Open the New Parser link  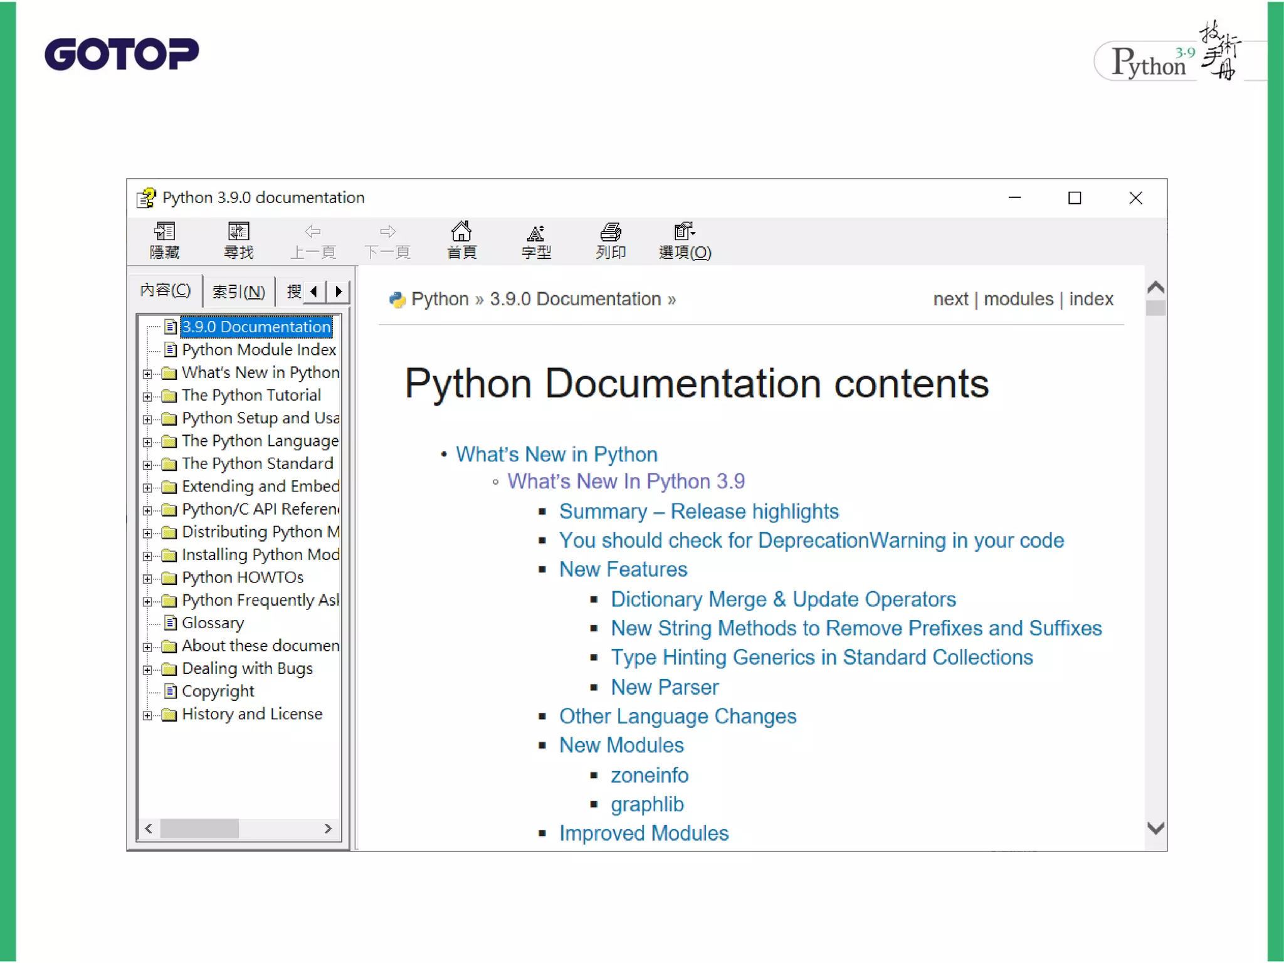coord(665,687)
